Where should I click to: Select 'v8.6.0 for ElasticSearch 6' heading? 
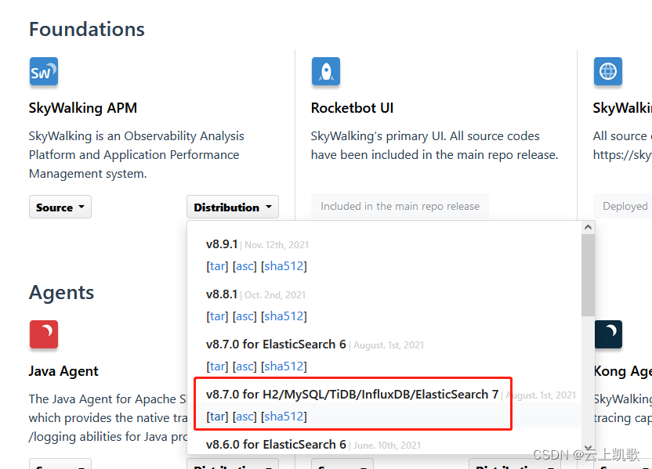click(276, 445)
